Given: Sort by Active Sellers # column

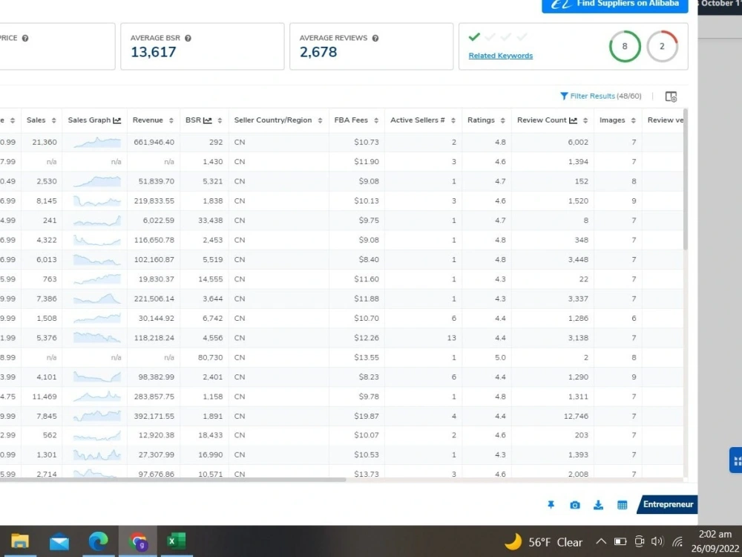Looking at the screenshot, I should [x=453, y=121].
